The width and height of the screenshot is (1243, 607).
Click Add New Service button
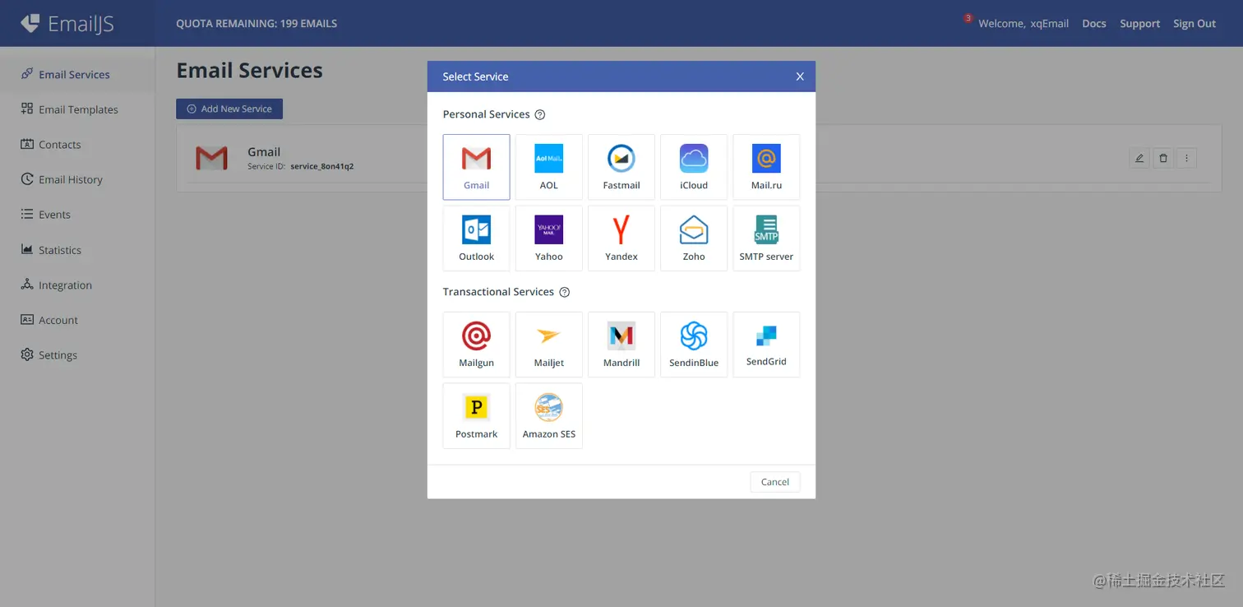[229, 109]
